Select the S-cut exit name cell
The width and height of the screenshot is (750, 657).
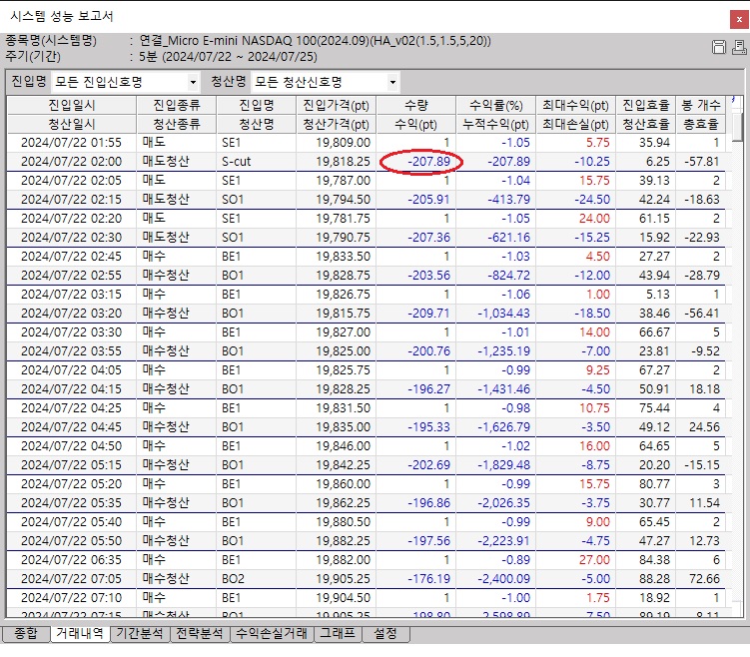[x=237, y=161]
